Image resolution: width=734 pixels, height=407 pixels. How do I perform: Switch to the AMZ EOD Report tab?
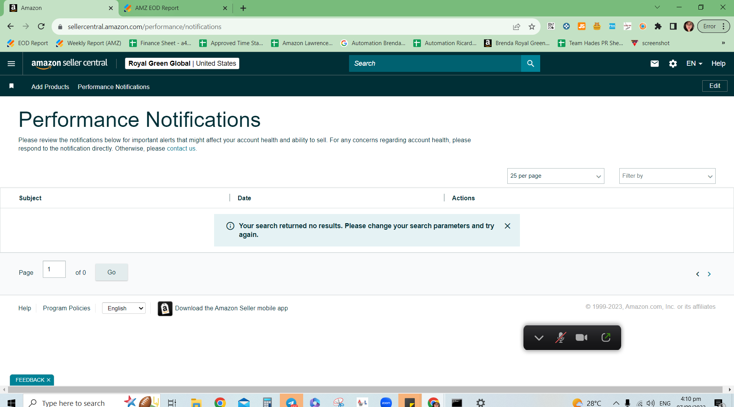click(x=176, y=8)
